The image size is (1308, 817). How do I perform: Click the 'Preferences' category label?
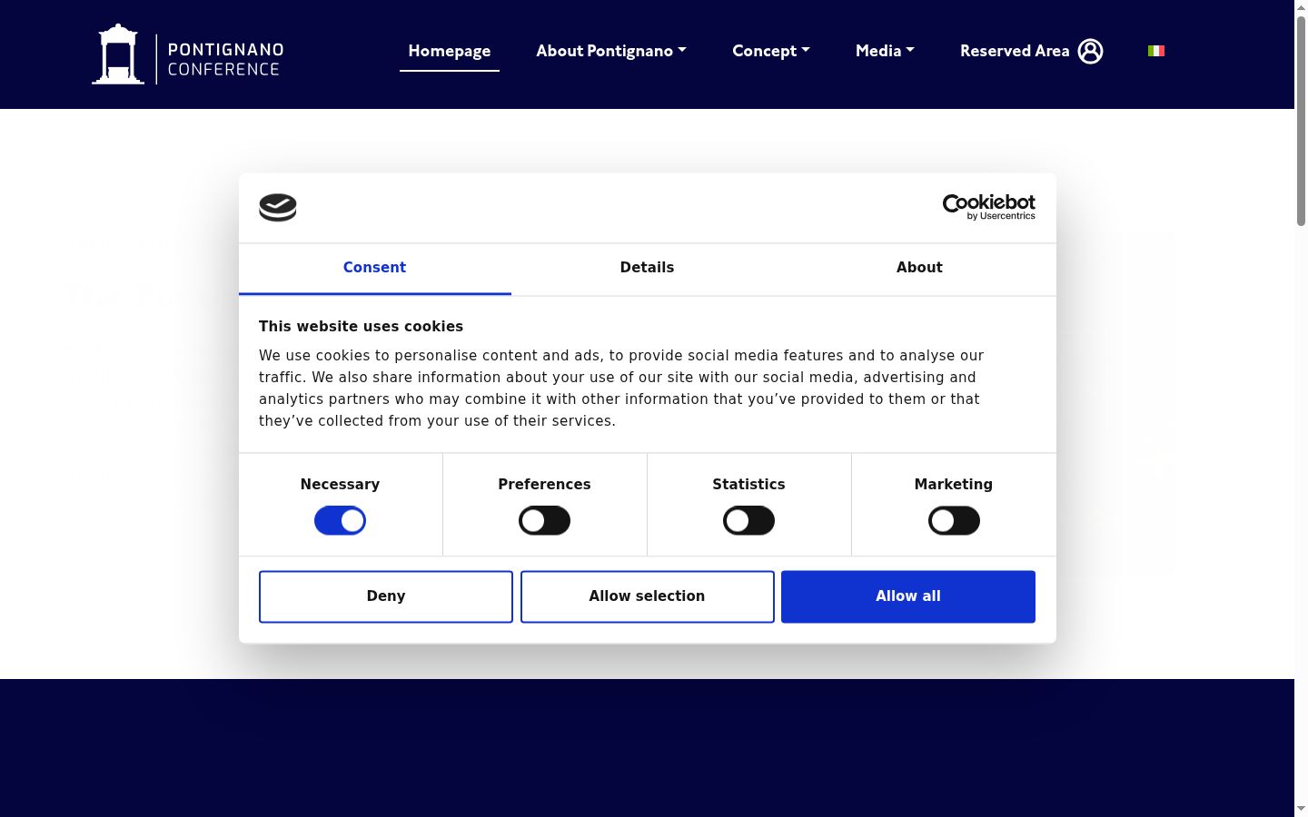[x=544, y=485]
